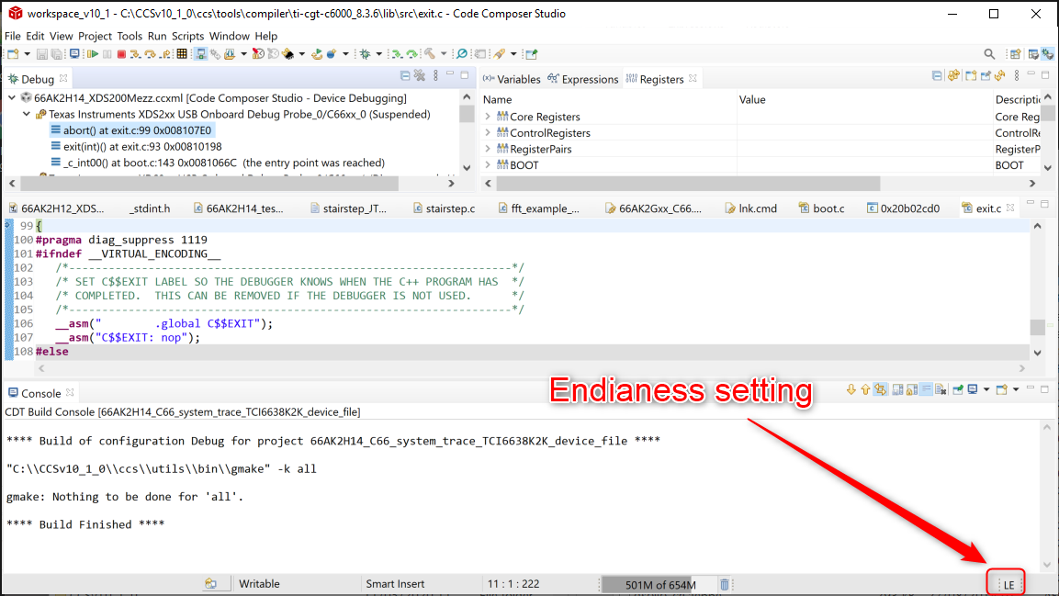Close the exit.c editor tab
The image size is (1059, 596).
coord(1010,208)
